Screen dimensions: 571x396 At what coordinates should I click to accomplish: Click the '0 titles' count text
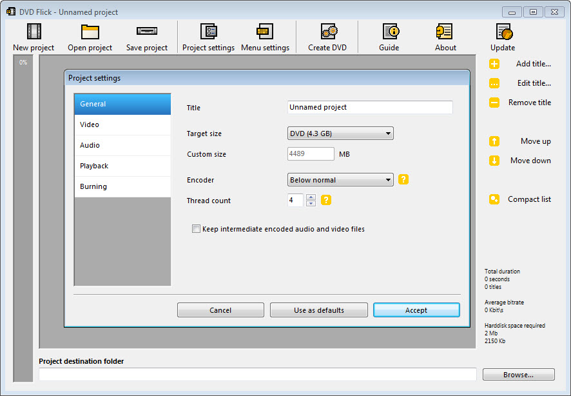[x=493, y=287]
